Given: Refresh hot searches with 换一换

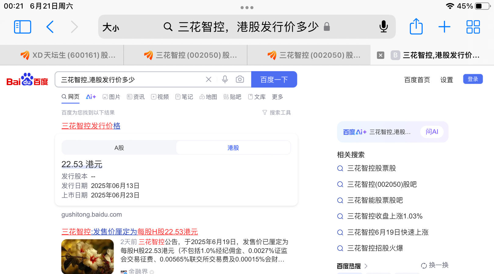Looking at the screenshot, I should click(435, 265).
